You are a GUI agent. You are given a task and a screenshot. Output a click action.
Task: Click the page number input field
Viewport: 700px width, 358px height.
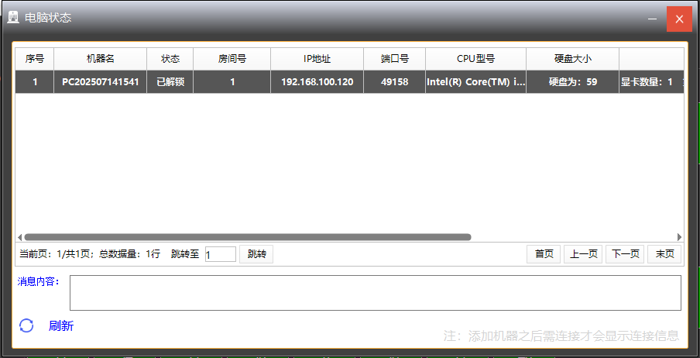[221, 254]
